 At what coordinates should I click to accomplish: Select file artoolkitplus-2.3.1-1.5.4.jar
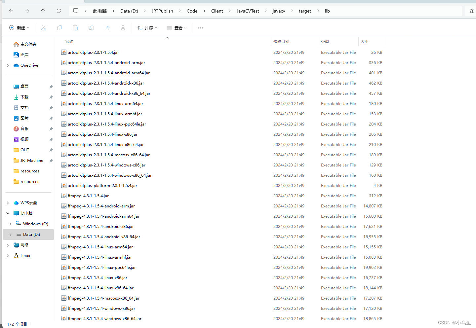[x=93, y=53]
